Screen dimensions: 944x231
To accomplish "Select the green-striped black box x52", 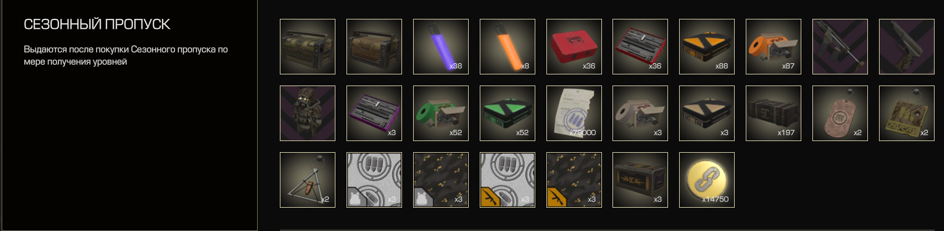I will point(508,113).
